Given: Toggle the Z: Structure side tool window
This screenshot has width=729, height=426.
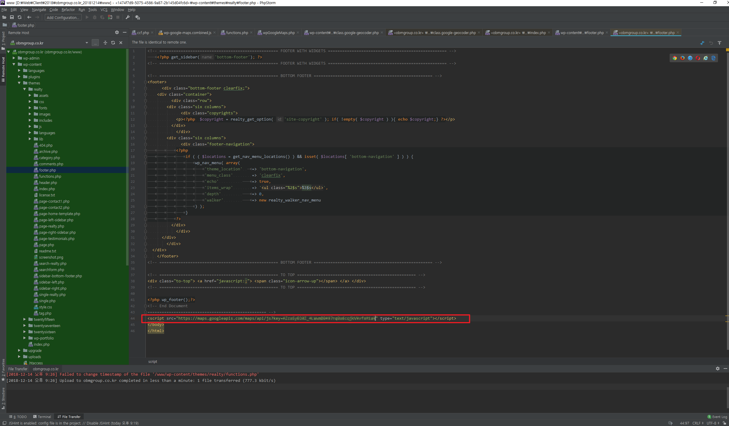Looking at the screenshot, I should [3, 398].
